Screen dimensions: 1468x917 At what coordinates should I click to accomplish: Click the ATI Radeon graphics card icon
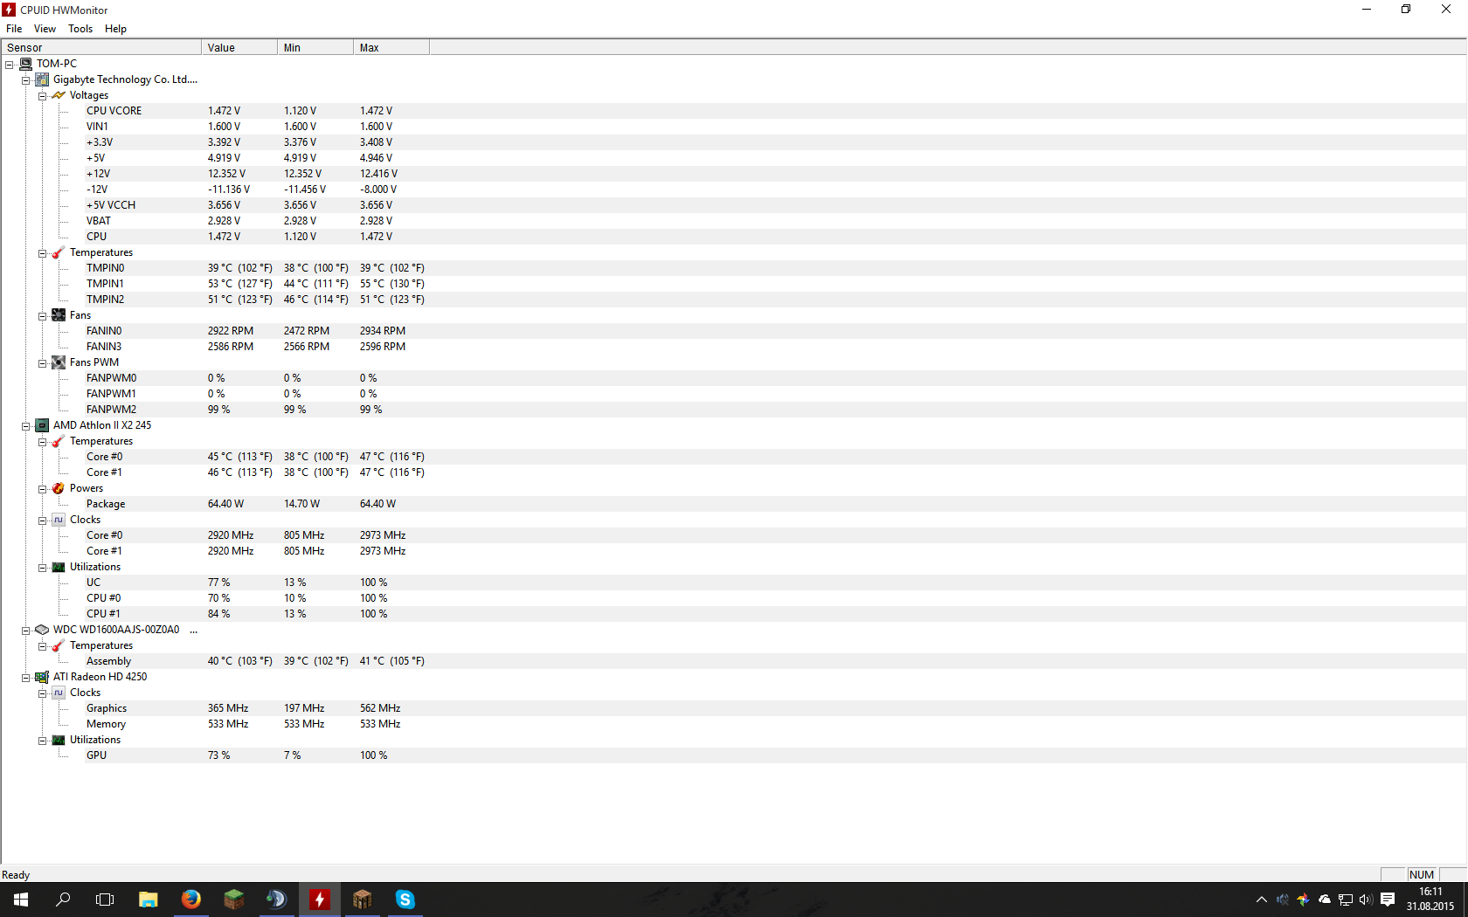pos(41,677)
